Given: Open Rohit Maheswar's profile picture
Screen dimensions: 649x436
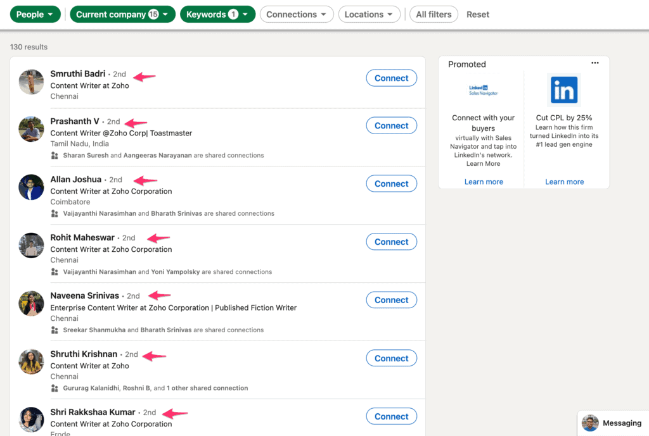Looking at the screenshot, I should coord(32,246).
